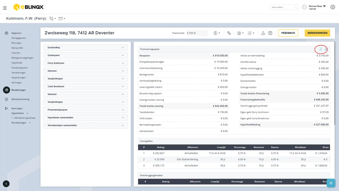
Task: Click the client name Kuhlmann, F.W. (Ferry)
Action: click(x=26, y=19)
